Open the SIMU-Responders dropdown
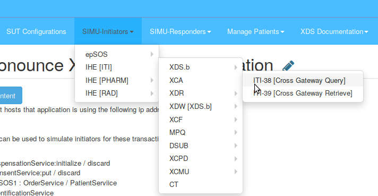 coord(181,31)
